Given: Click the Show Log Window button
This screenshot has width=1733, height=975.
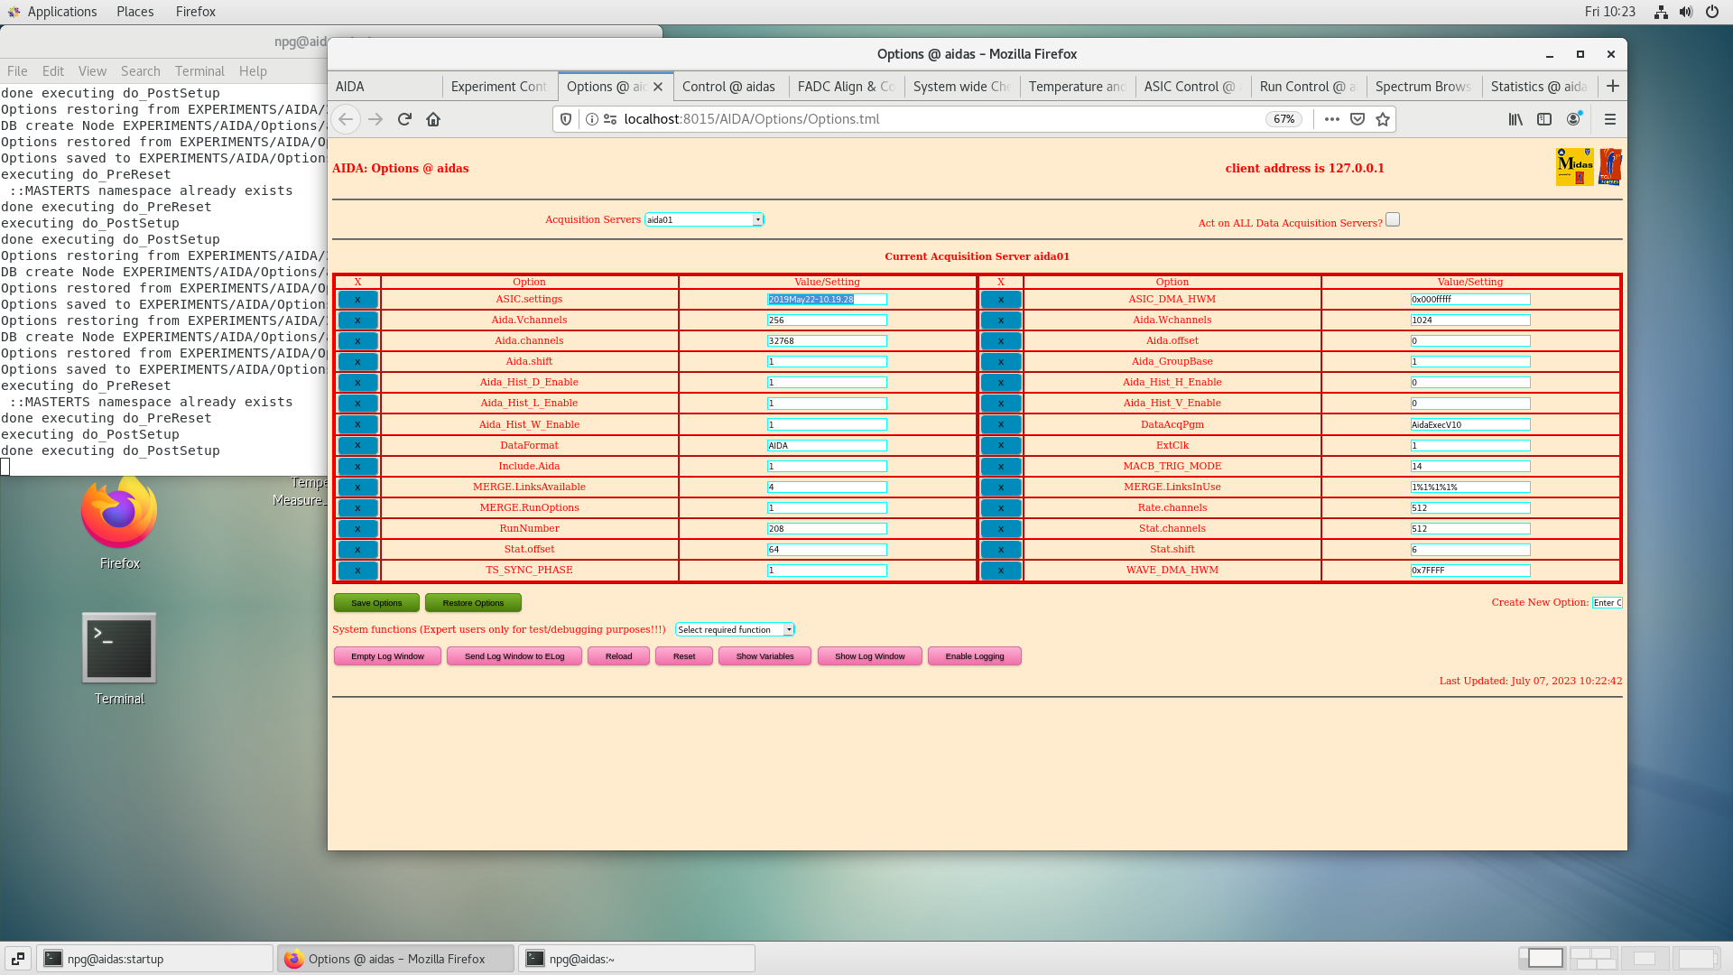Looking at the screenshot, I should click(869, 656).
